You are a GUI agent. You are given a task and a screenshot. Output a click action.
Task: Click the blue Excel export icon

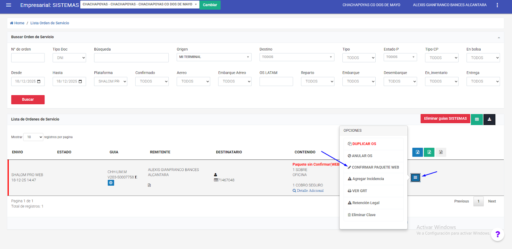(x=418, y=152)
